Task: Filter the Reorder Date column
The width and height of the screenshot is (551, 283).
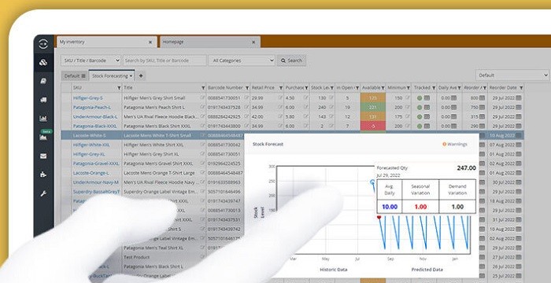Action: [521, 88]
